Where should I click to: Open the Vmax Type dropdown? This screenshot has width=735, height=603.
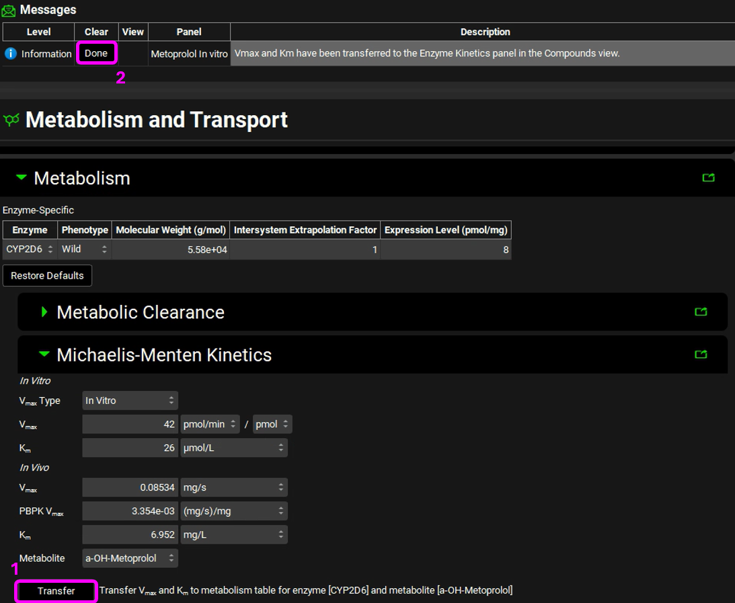click(130, 400)
